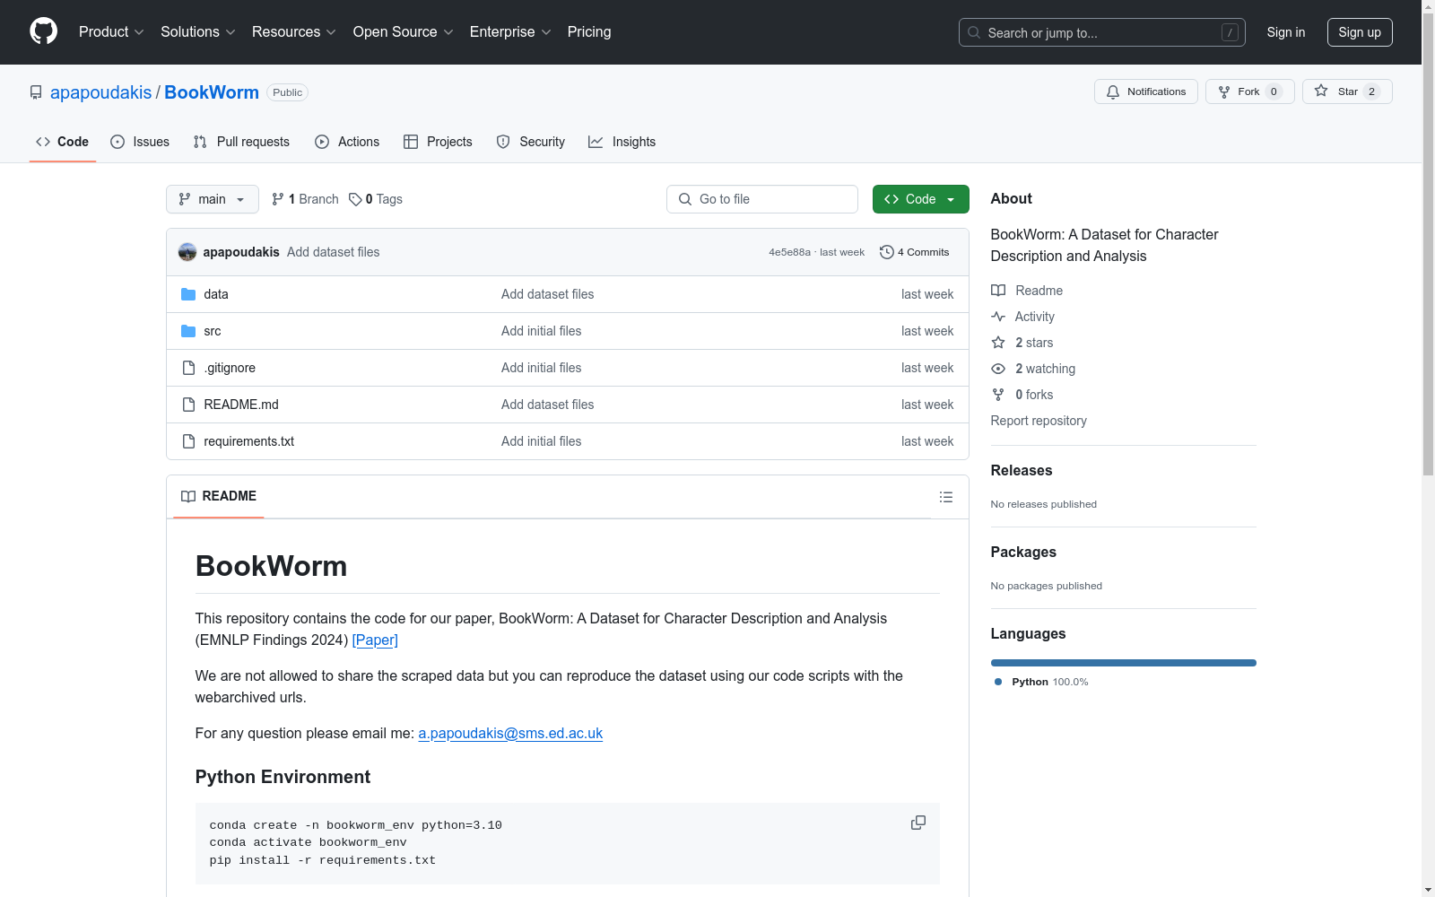The image size is (1435, 897).
Task: Click the repository icon beside apapoudakis
Action: tap(36, 92)
